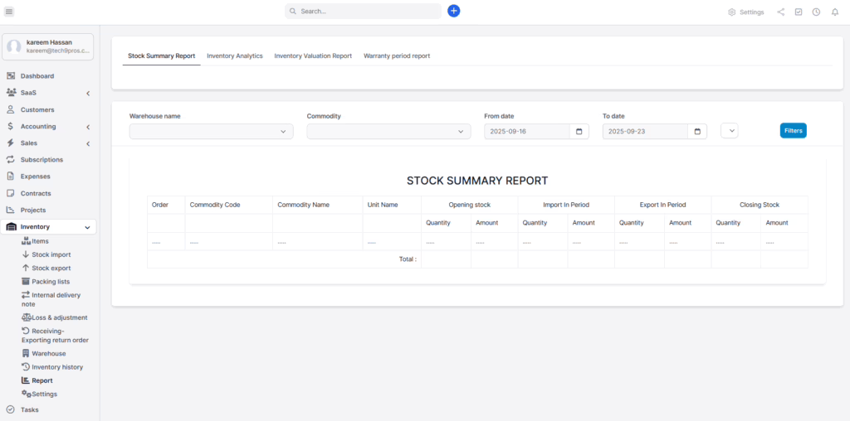Click the blue plus quick-create icon

click(454, 11)
